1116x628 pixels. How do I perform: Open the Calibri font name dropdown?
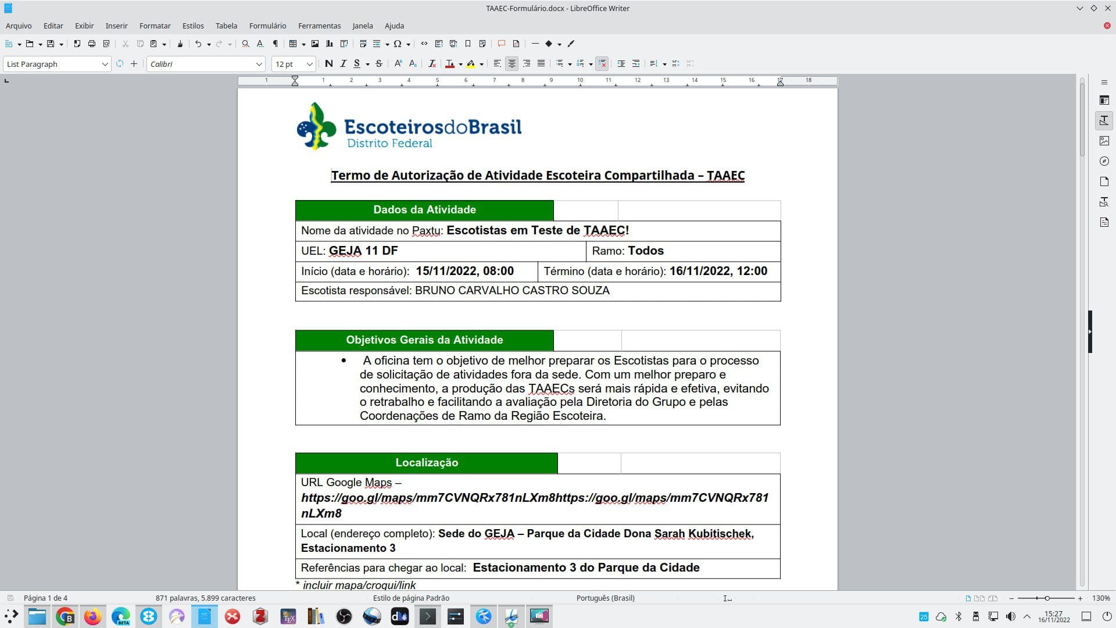click(x=259, y=64)
